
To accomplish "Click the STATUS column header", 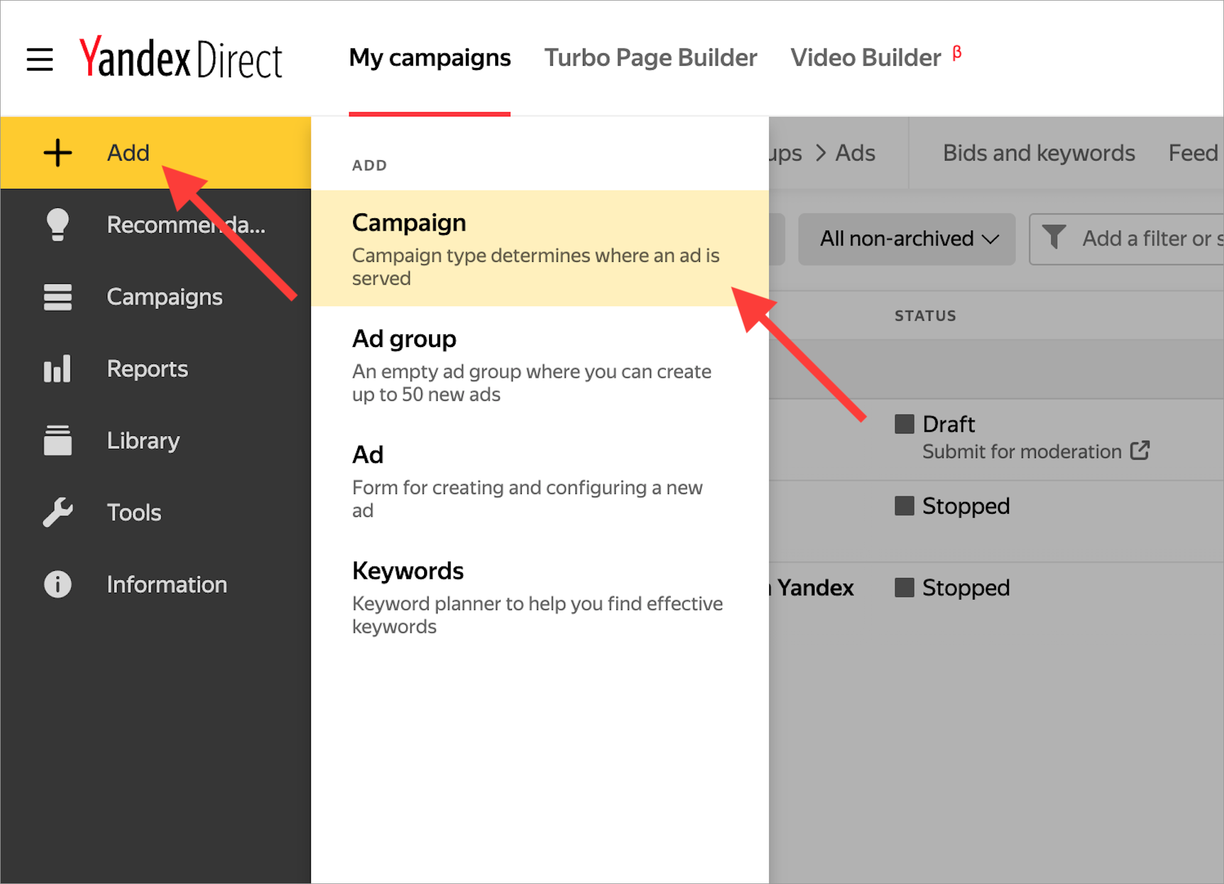I will click(x=925, y=316).
